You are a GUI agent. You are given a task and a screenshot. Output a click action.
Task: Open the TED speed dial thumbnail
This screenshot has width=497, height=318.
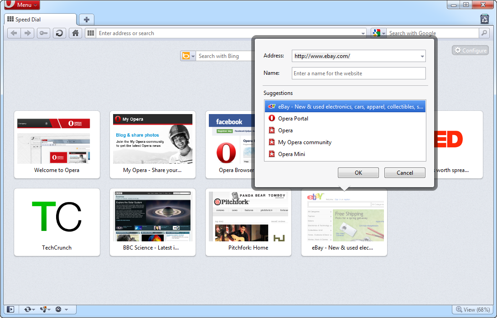(459, 145)
